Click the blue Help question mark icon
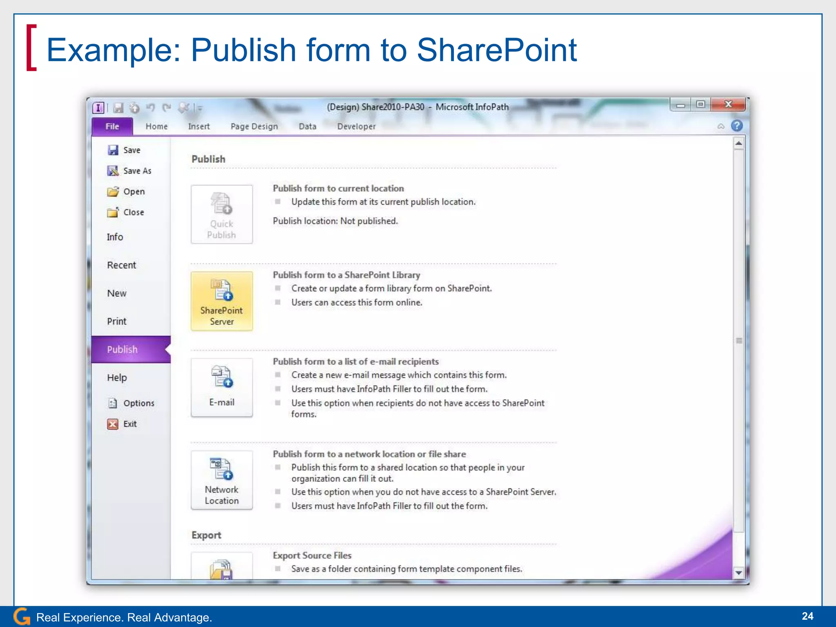Viewport: 836px width, 627px height. (737, 126)
